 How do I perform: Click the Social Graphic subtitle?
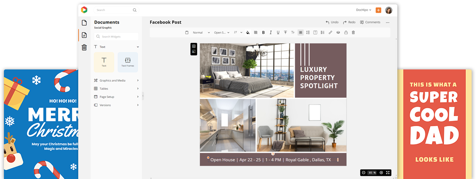coord(103,28)
